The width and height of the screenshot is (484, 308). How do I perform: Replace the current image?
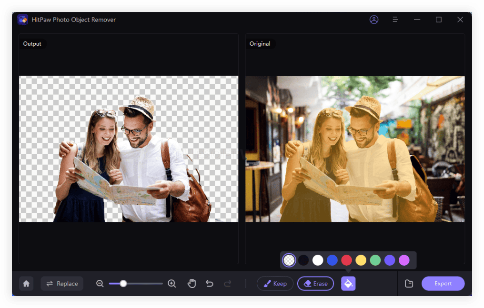[62, 283]
